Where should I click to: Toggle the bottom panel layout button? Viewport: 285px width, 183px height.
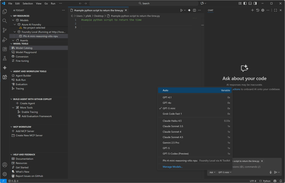[x=250, y=3]
